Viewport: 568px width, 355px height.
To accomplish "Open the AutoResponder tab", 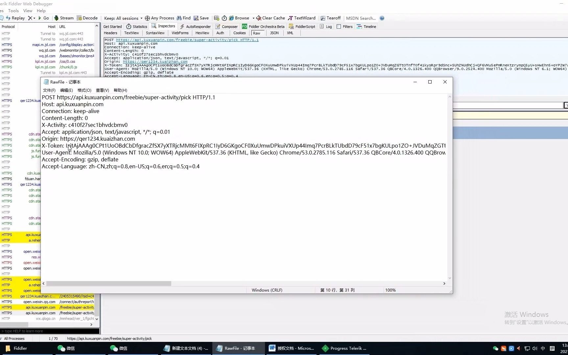I will click(x=195, y=27).
